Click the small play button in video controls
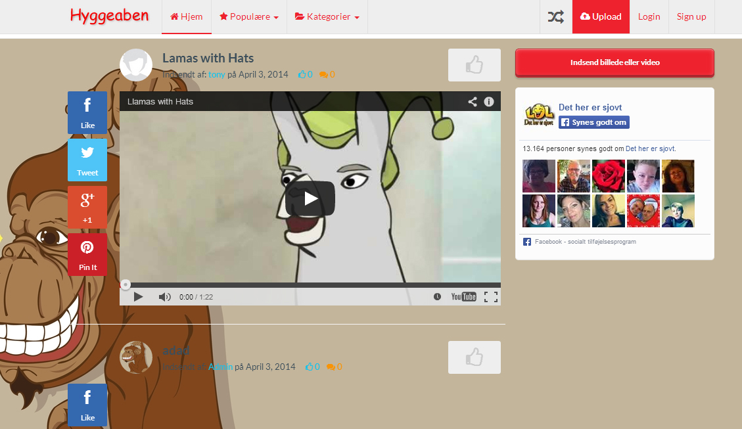Screen dimensions: 742x429 click(x=138, y=297)
